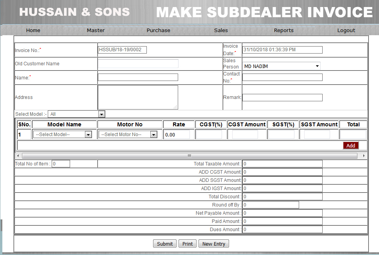Click the New Entry button
This screenshot has height=255, width=379.
coord(213,244)
